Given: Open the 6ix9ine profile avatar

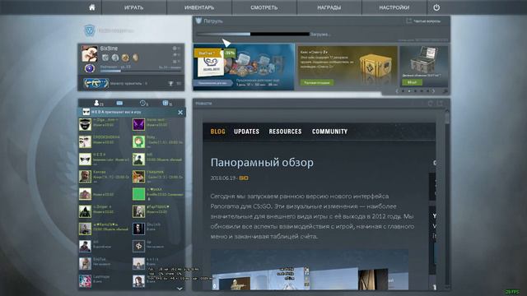Looking at the screenshot, I should click(90, 53).
